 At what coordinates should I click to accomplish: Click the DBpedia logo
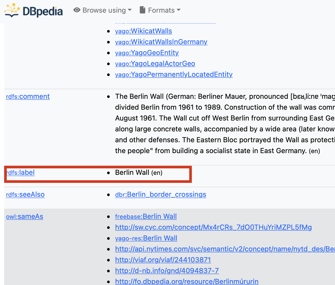pos(33,11)
